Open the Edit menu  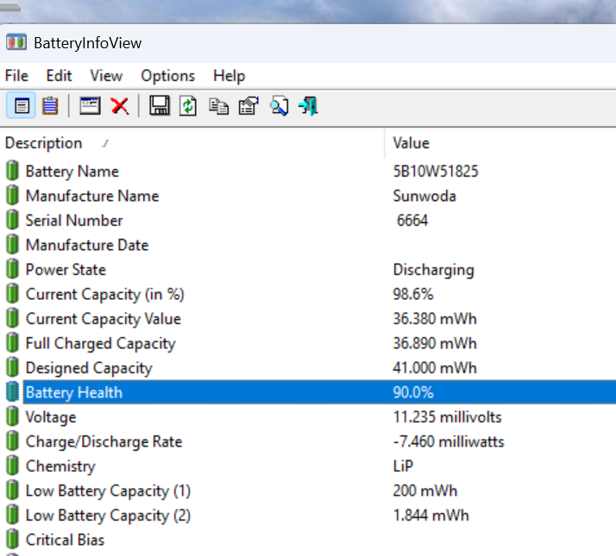click(x=59, y=76)
